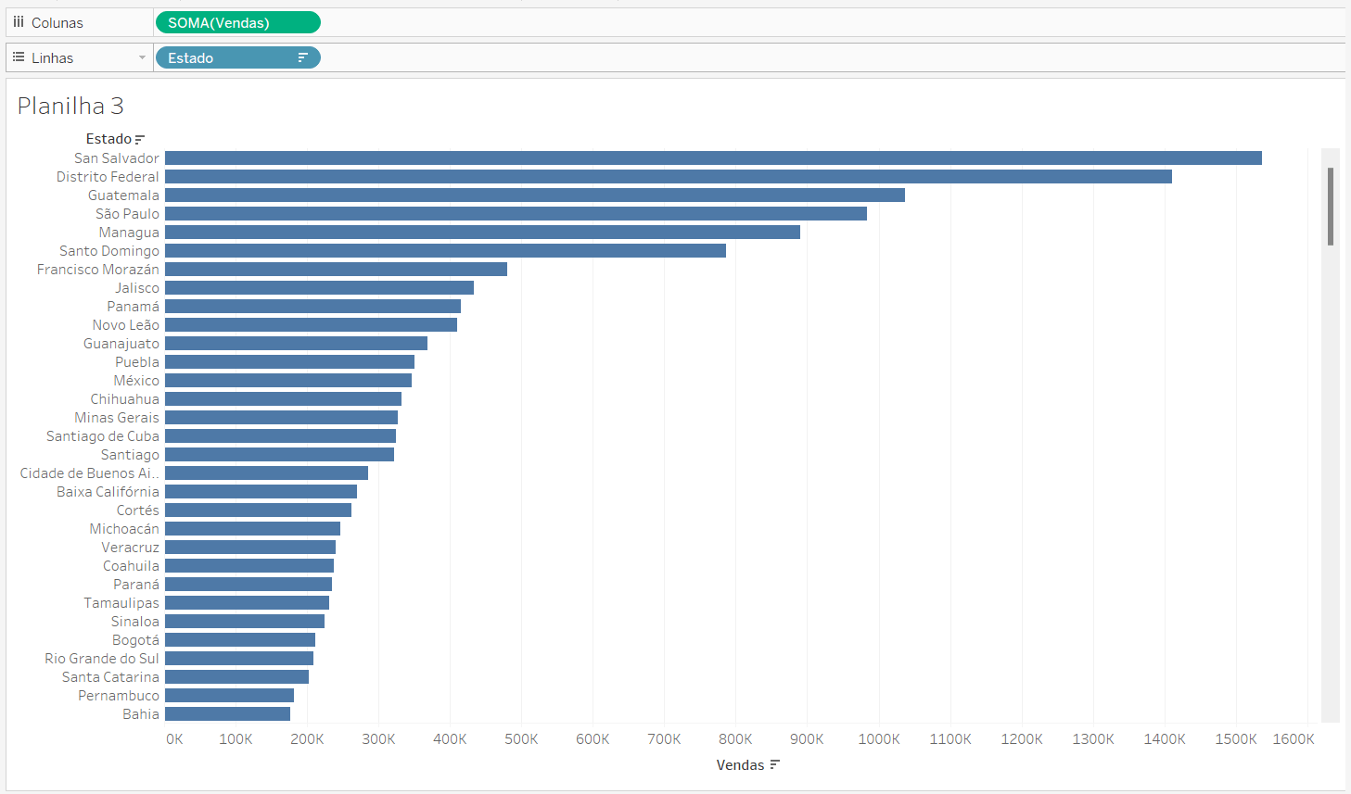
Task: Select the San Salvador bar
Action: 713,158
